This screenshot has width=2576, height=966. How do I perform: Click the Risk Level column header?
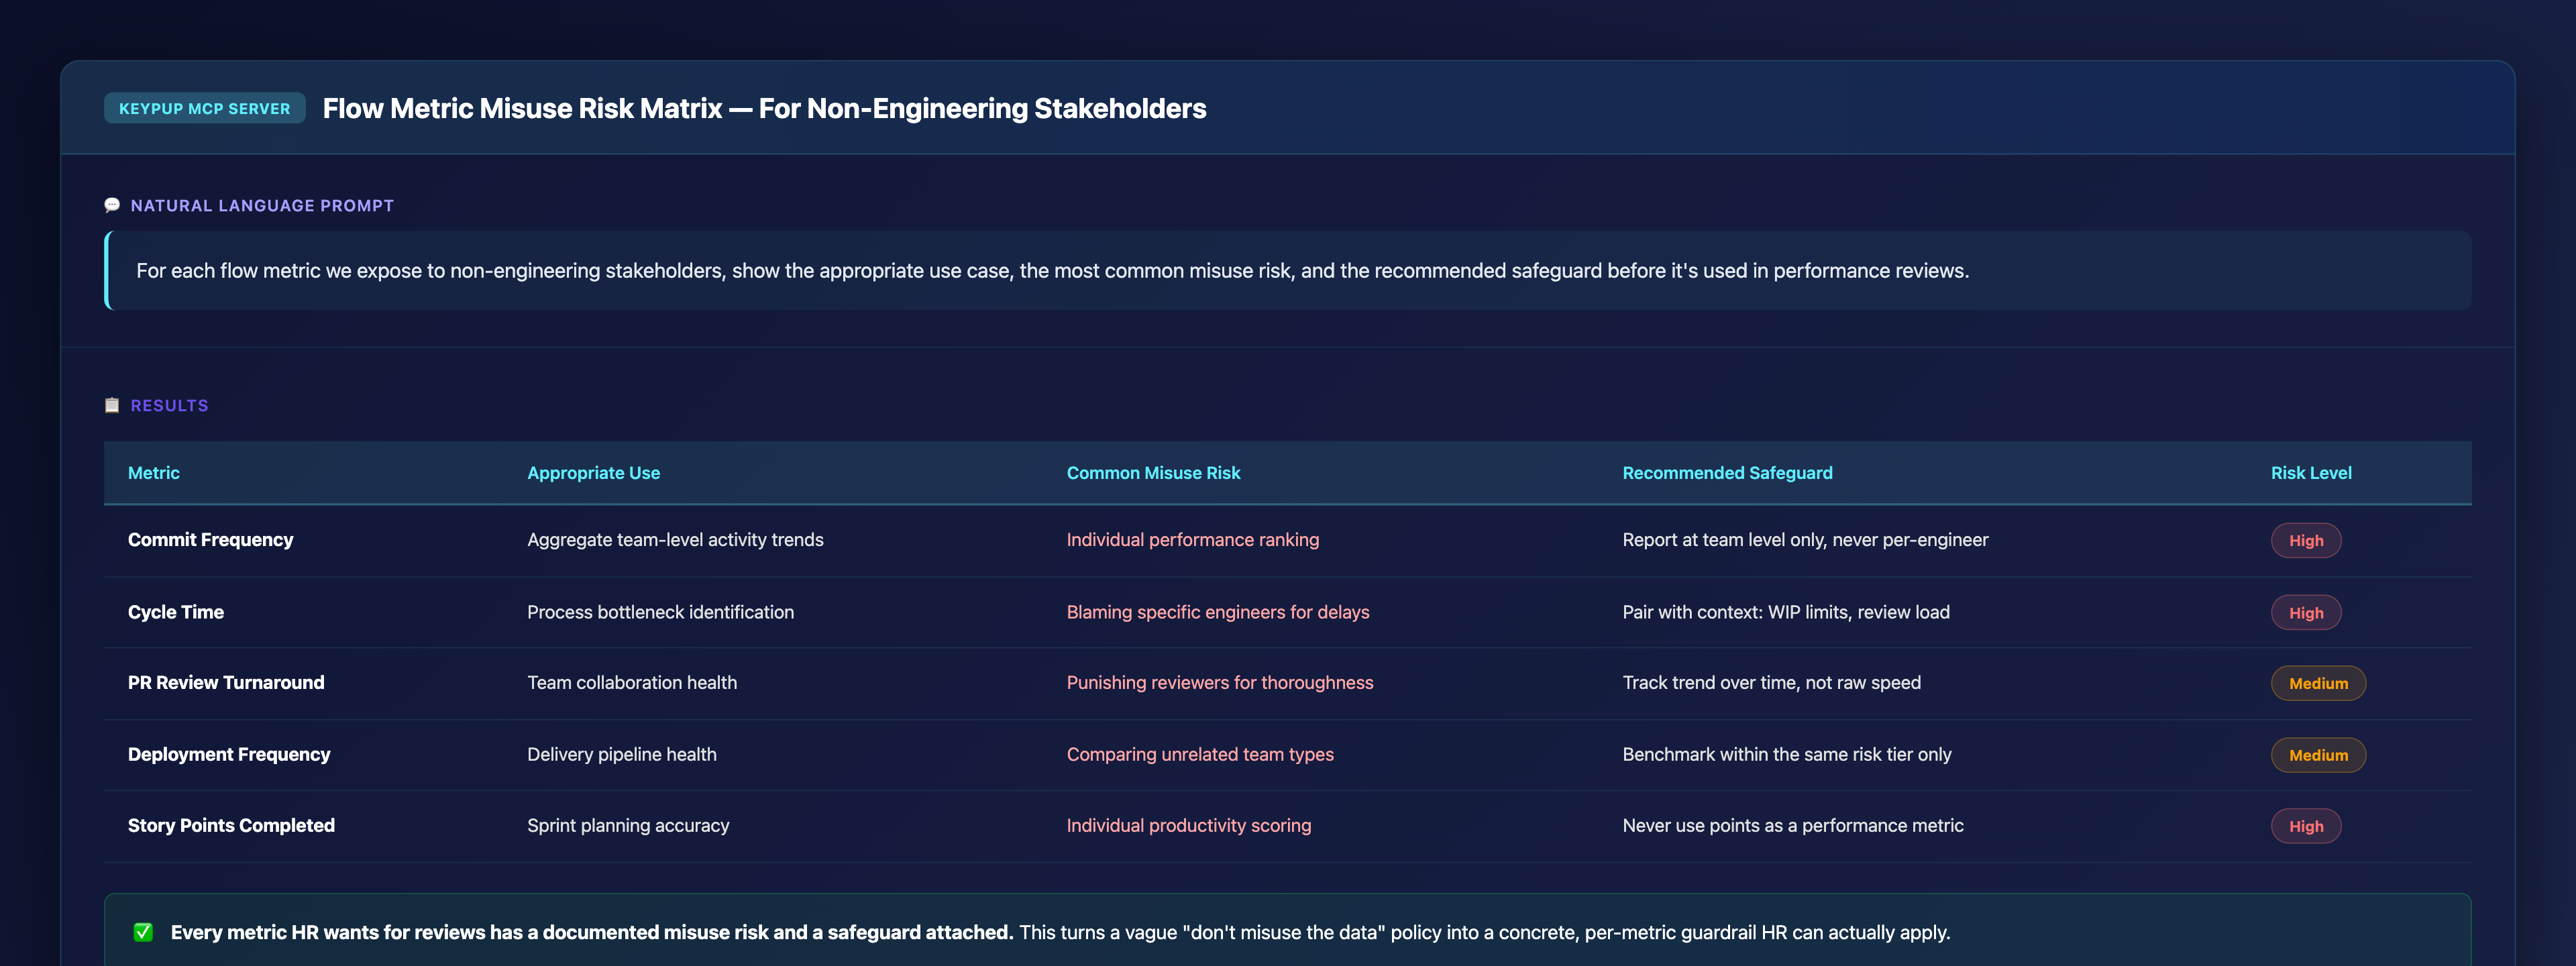pyautogui.click(x=2311, y=473)
